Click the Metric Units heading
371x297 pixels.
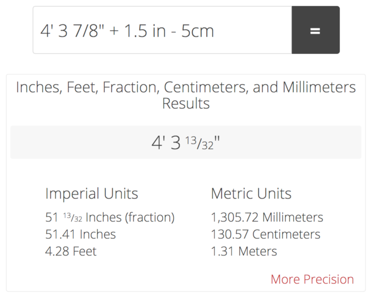coord(251,193)
